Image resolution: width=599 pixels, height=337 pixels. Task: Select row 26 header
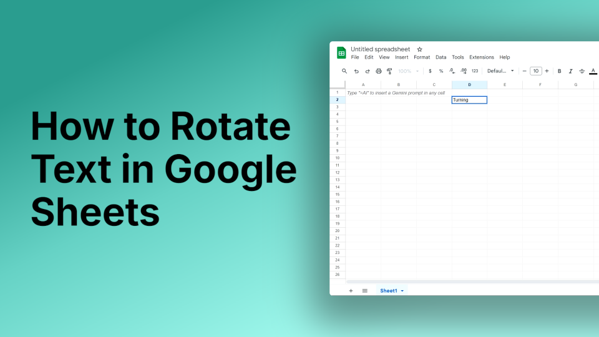[x=338, y=275]
